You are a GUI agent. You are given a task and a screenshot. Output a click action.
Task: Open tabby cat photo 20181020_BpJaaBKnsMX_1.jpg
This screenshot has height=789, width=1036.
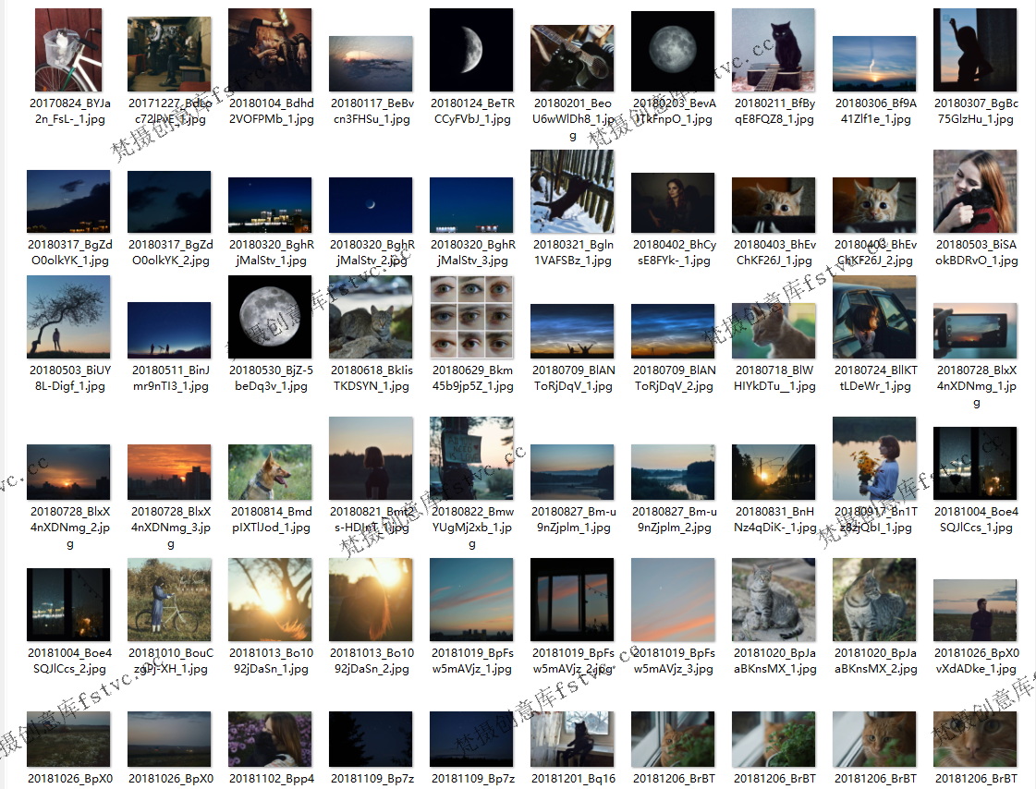pyautogui.click(x=774, y=600)
